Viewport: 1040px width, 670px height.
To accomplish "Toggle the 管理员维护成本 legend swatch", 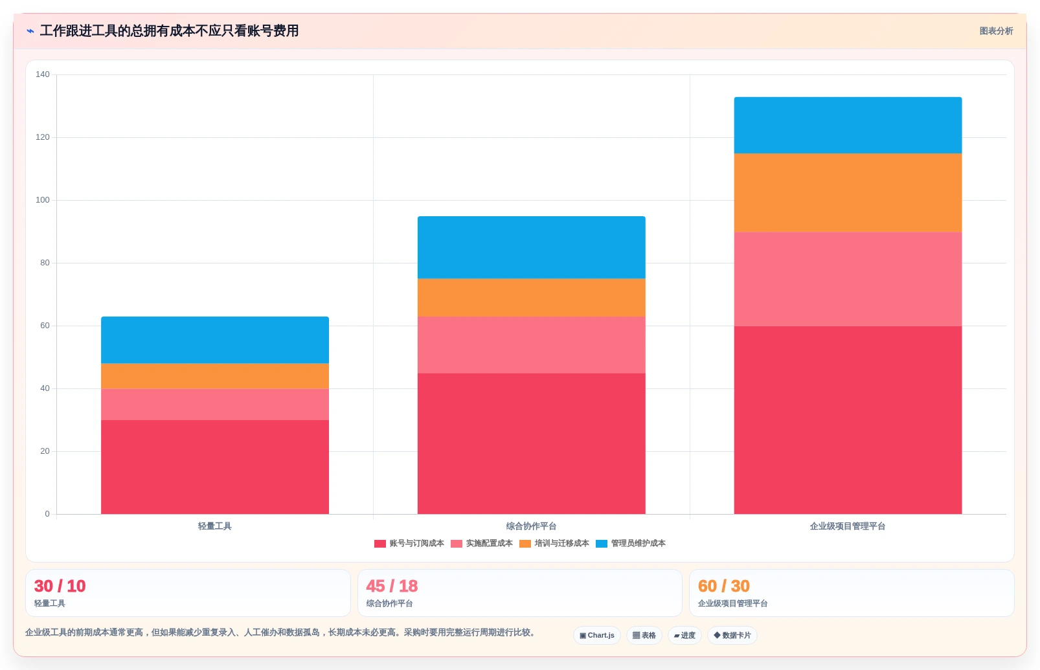I will [602, 544].
